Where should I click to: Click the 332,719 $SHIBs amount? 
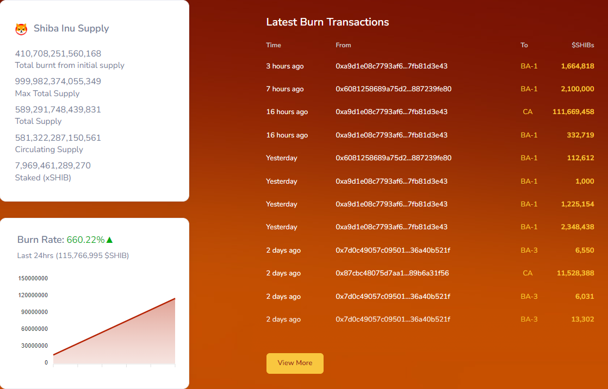(x=580, y=135)
